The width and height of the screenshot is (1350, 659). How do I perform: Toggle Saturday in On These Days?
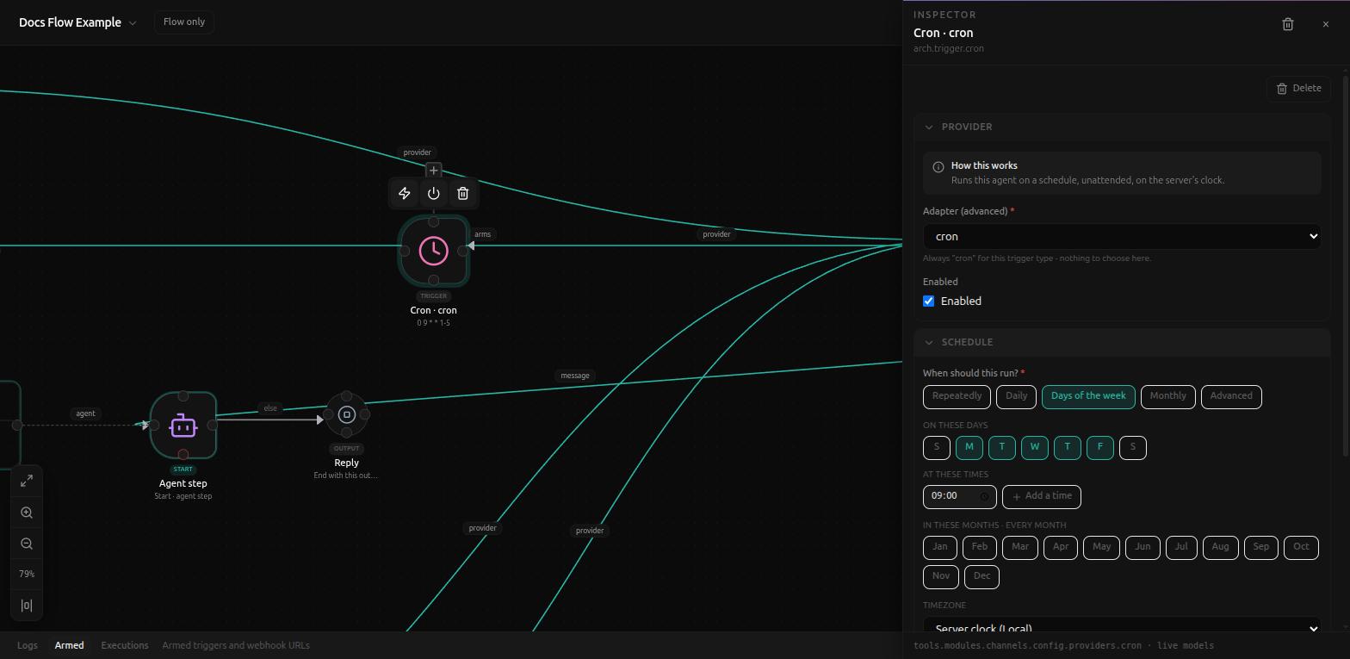pyautogui.click(x=1133, y=447)
